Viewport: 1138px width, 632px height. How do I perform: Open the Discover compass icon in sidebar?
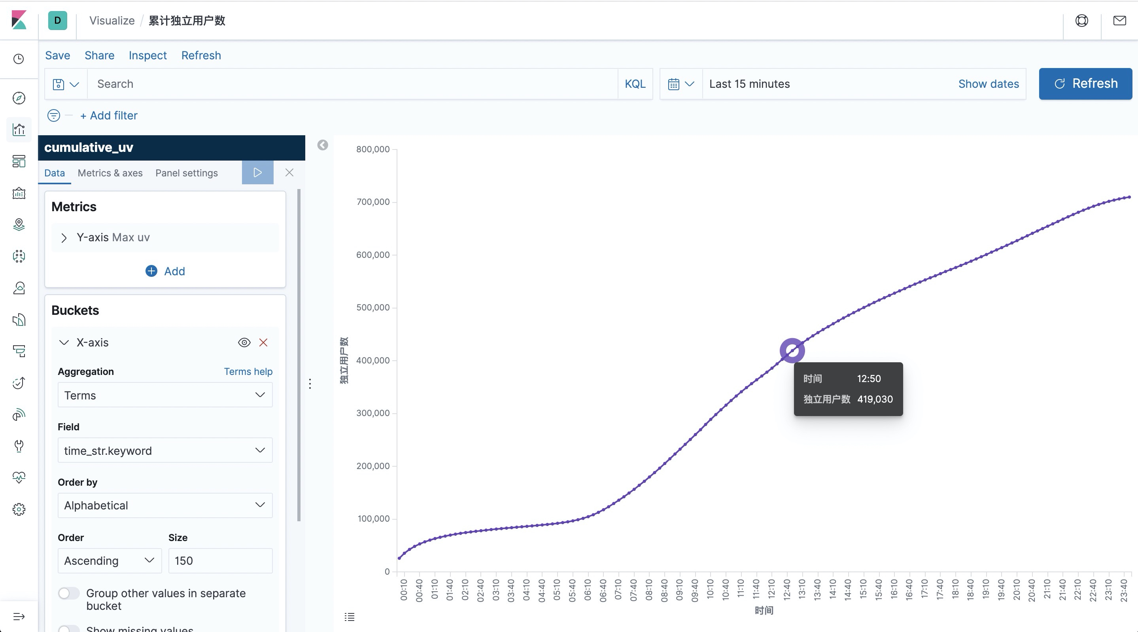[x=19, y=98]
